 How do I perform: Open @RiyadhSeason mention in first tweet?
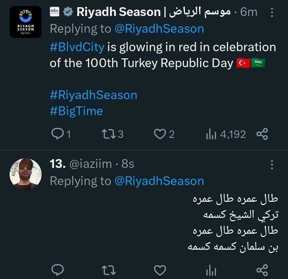tap(159, 29)
